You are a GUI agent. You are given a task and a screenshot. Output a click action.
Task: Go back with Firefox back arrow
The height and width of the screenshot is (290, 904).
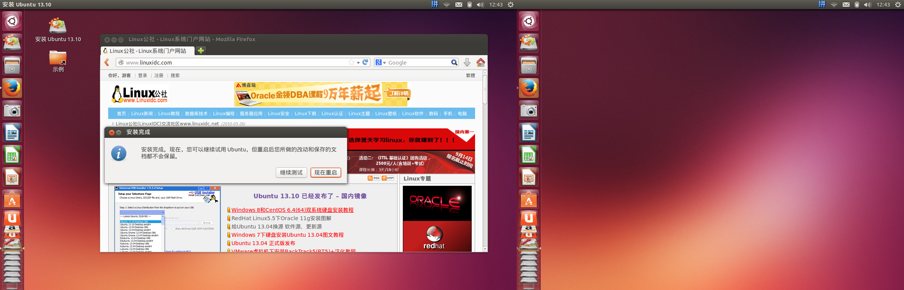pyautogui.click(x=107, y=62)
